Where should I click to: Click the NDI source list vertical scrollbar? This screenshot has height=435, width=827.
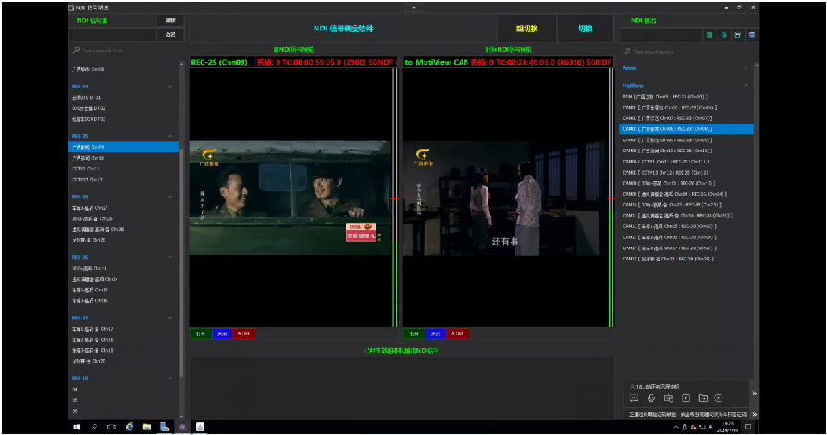click(x=182, y=239)
